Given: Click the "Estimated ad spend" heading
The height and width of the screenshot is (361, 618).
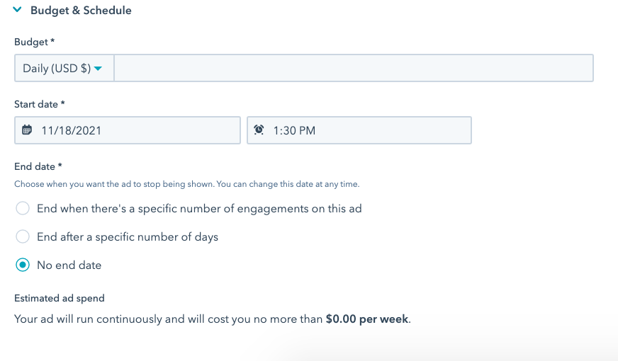Looking at the screenshot, I should point(60,298).
